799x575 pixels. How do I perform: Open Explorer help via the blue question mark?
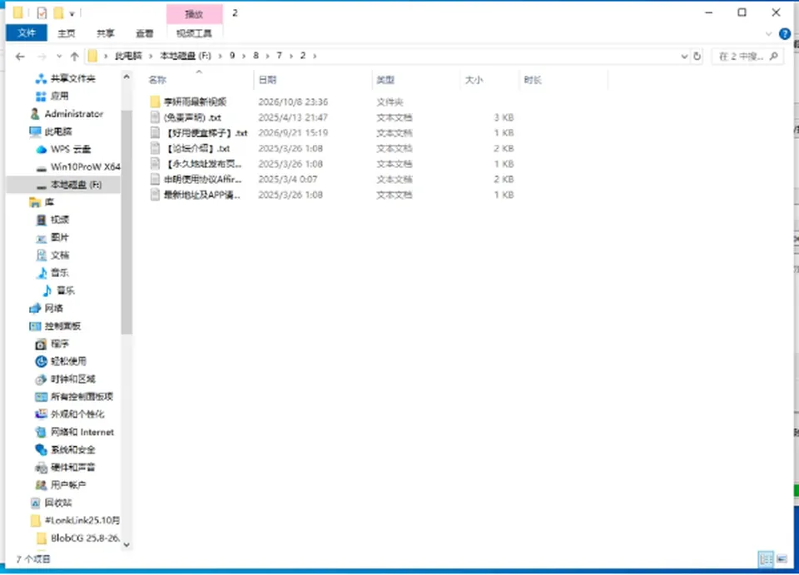785,34
